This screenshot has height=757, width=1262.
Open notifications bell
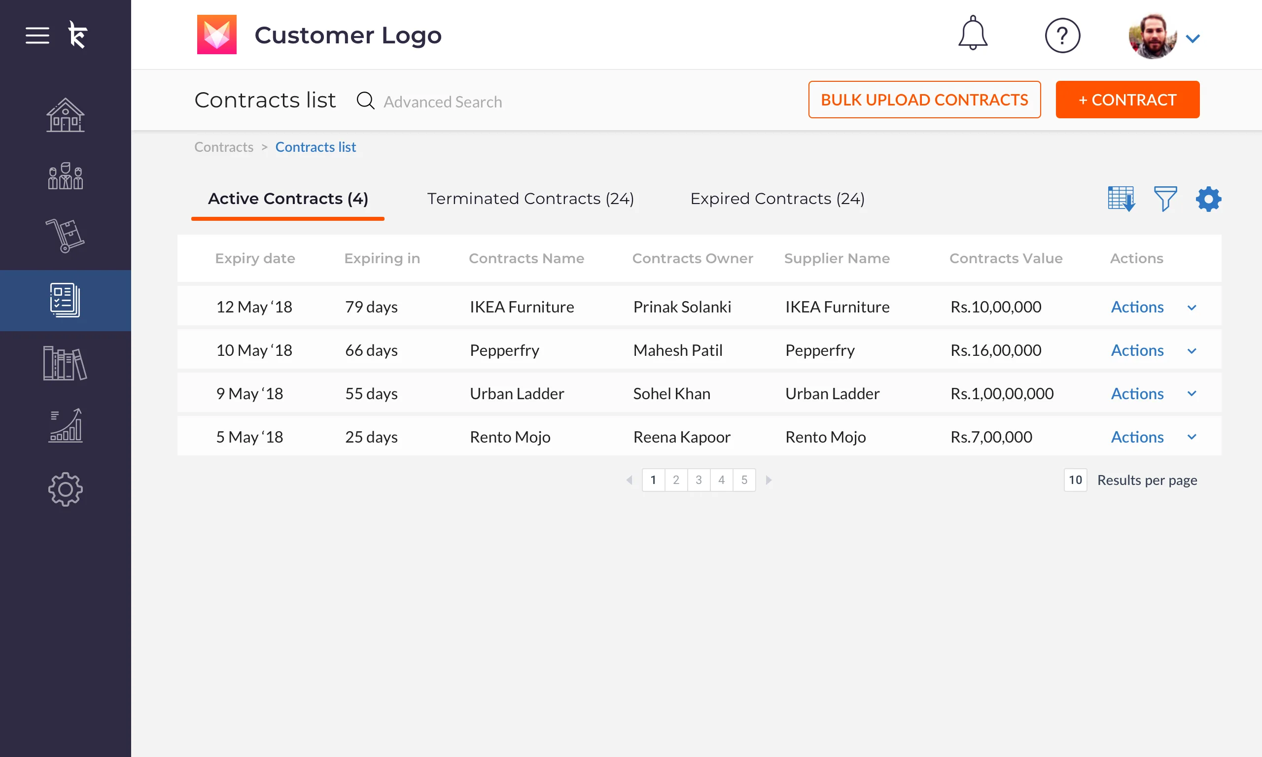click(973, 33)
